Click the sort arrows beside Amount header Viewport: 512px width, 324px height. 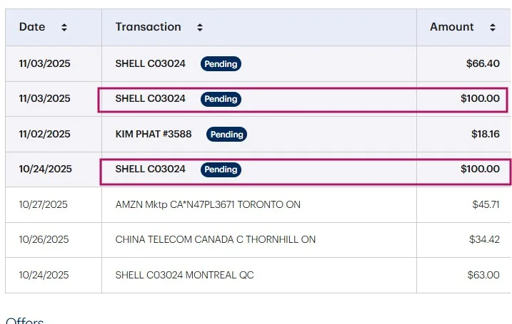(x=493, y=27)
